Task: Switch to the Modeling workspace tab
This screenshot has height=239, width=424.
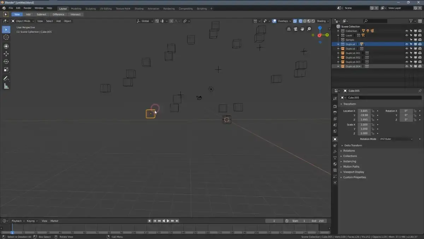Action: (x=76, y=8)
